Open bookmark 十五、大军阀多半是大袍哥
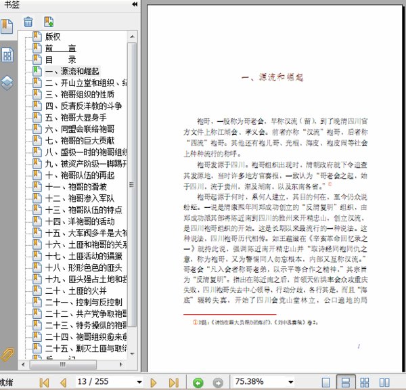 pos(86,233)
